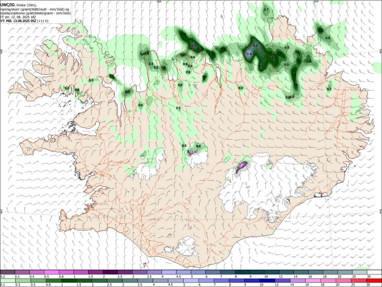Click the darkest green swatch in rain legend
Image resolution: width=382 pixels, height=287 pixels.
tap(69, 280)
